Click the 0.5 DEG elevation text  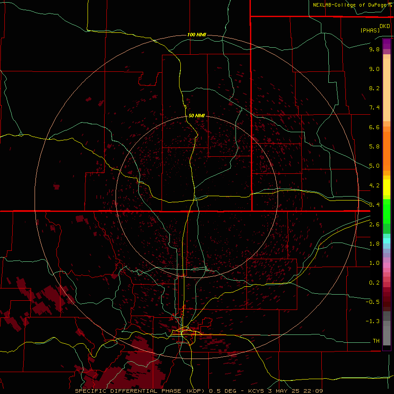pos(223,391)
